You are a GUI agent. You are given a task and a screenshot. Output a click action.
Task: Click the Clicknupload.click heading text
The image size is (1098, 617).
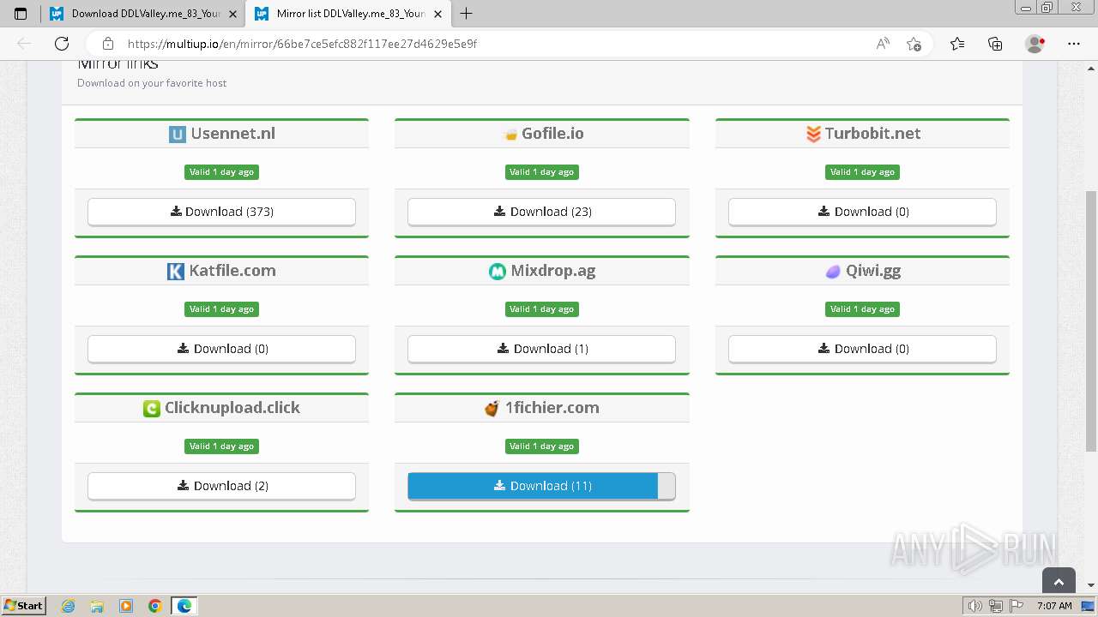(232, 408)
